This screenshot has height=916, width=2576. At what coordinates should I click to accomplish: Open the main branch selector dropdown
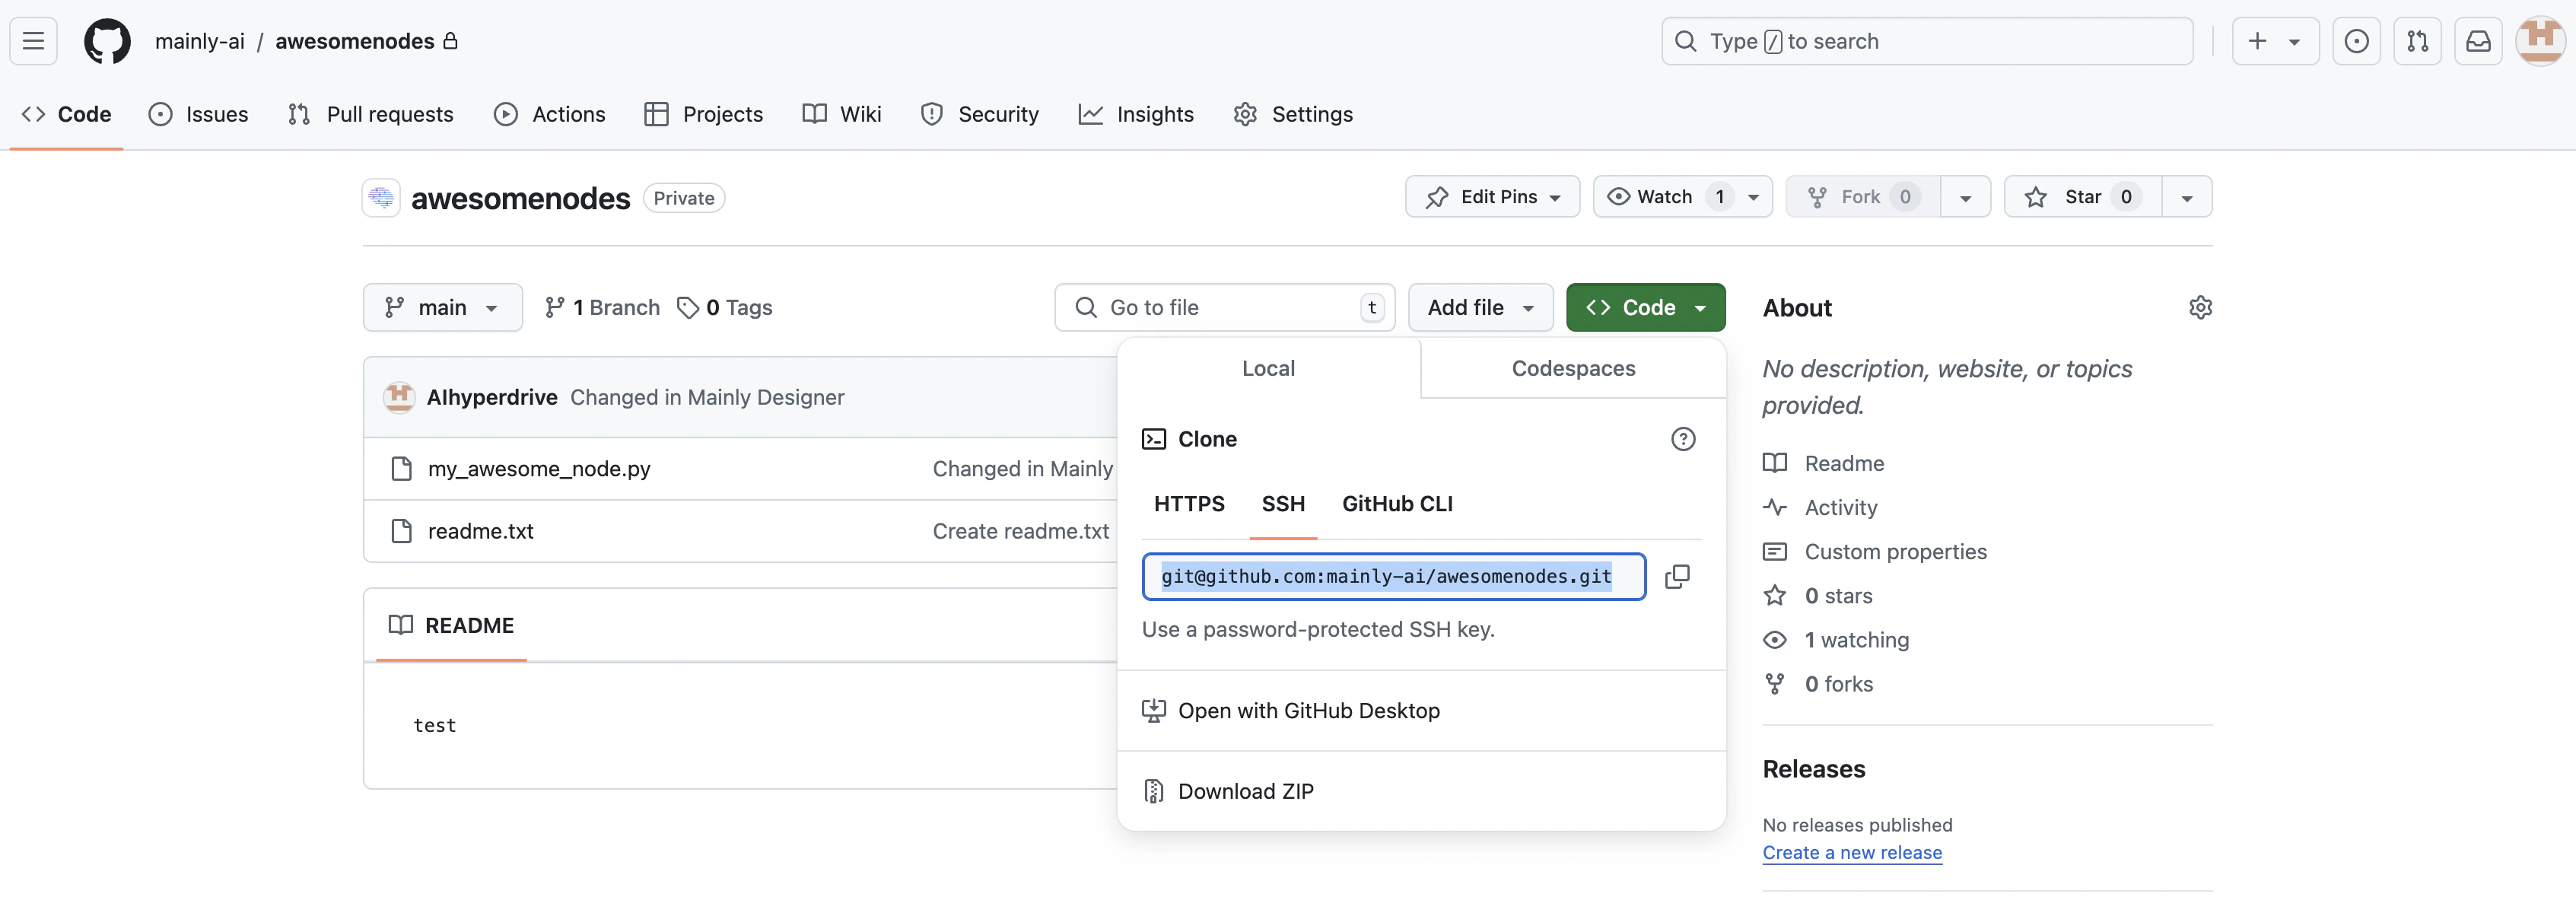443,307
